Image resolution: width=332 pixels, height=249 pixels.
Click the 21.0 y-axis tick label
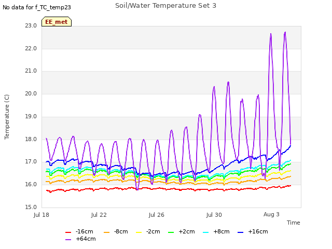tap(31, 71)
